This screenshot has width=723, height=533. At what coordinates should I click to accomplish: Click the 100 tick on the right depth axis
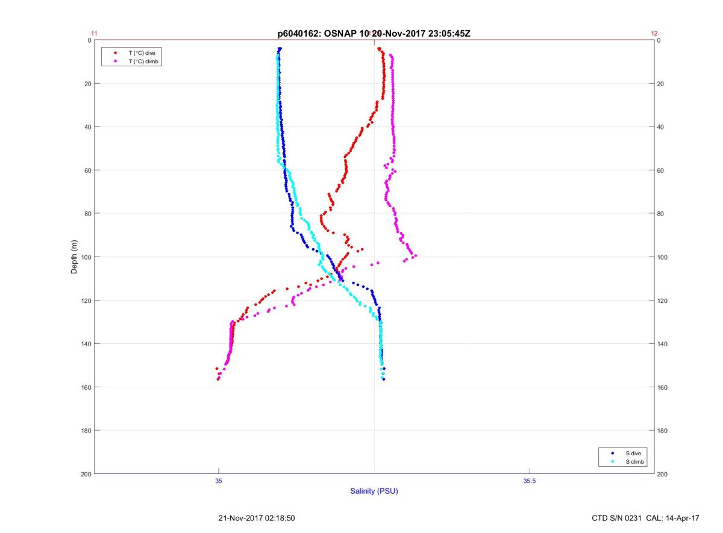click(662, 257)
